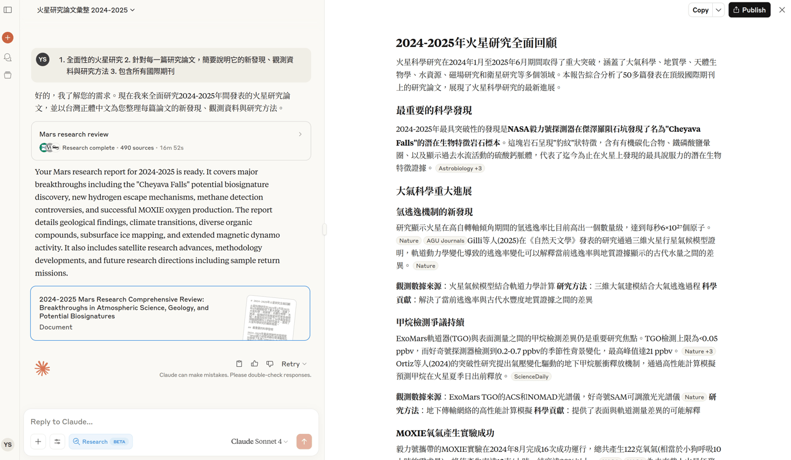The width and height of the screenshot is (791, 460).
Task: Copy the response with clipboard icon
Action: tap(239, 364)
